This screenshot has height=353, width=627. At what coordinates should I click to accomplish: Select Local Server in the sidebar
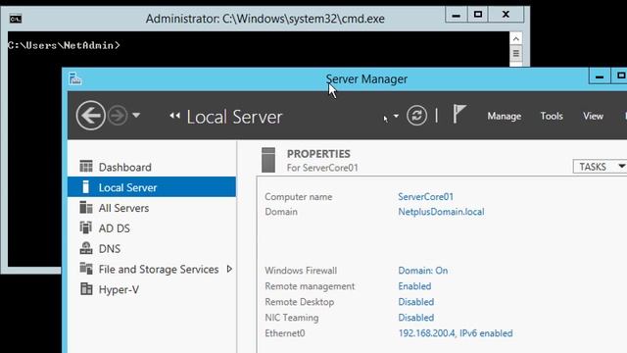point(152,187)
